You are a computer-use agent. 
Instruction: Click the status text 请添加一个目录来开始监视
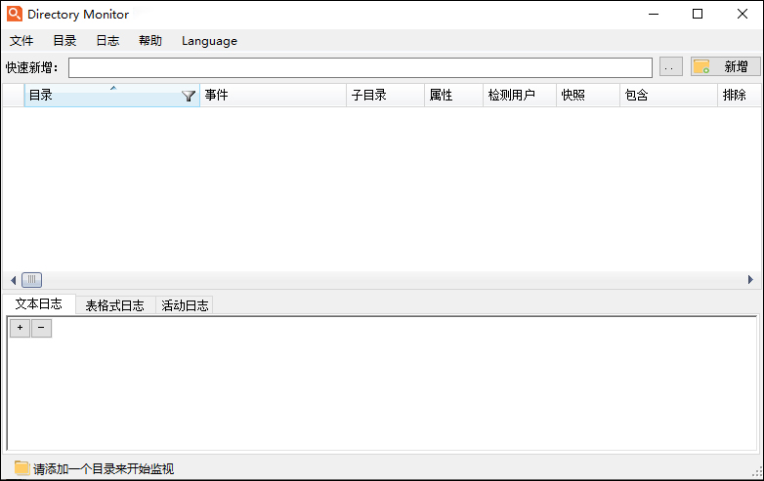[x=104, y=469]
